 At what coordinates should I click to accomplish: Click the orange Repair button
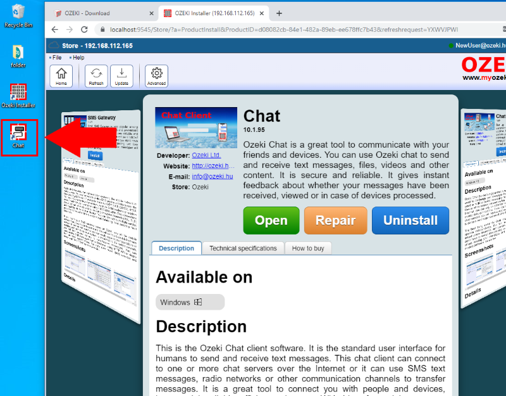point(336,220)
